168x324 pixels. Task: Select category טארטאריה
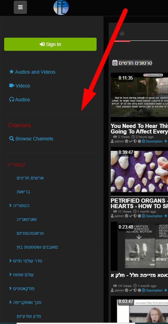pos(27,220)
